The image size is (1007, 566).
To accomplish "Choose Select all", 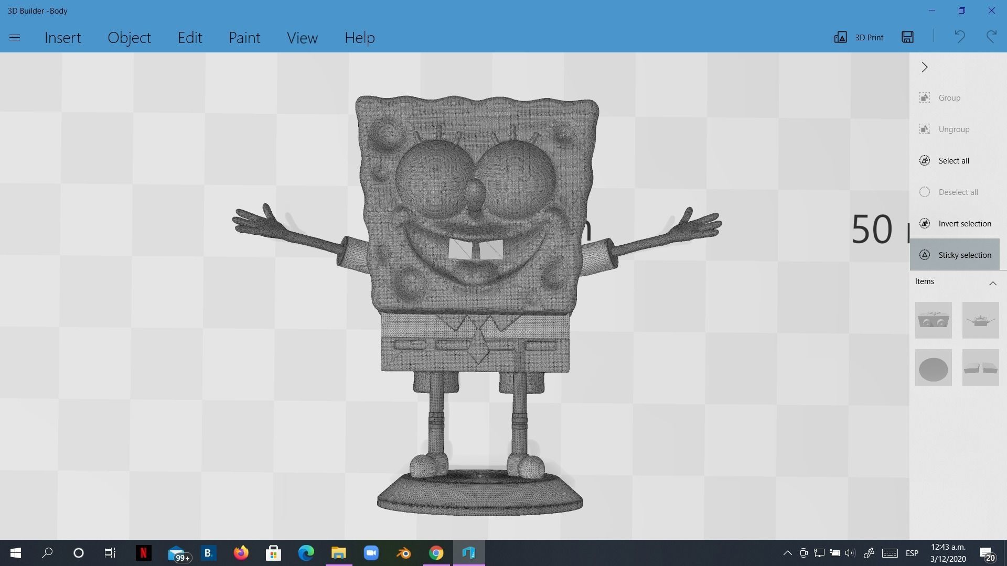I will (x=955, y=161).
